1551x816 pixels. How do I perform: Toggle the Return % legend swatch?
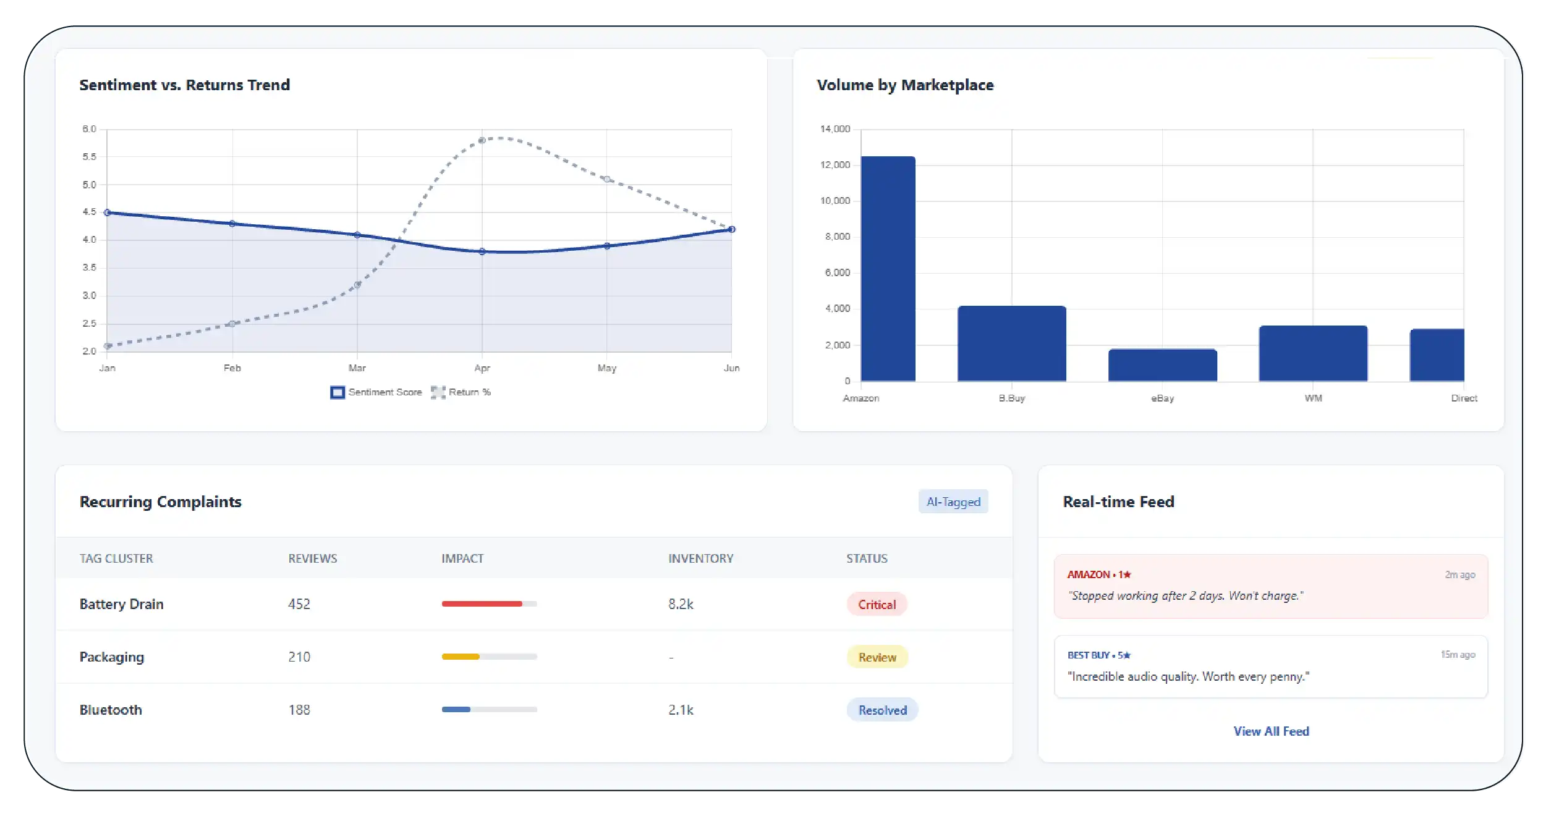click(x=438, y=392)
